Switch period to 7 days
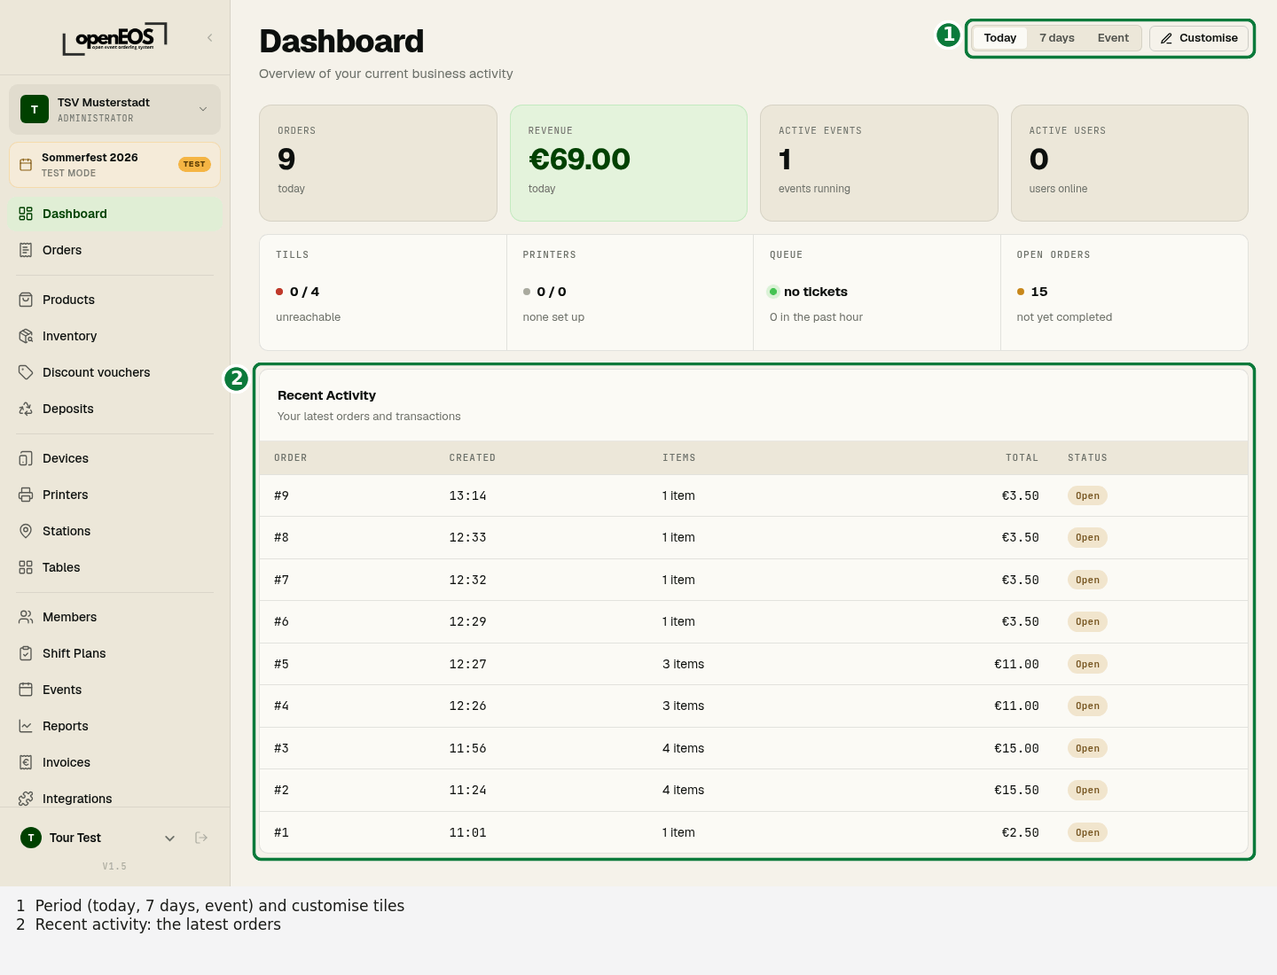This screenshot has height=975, width=1277. coord(1057,38)
